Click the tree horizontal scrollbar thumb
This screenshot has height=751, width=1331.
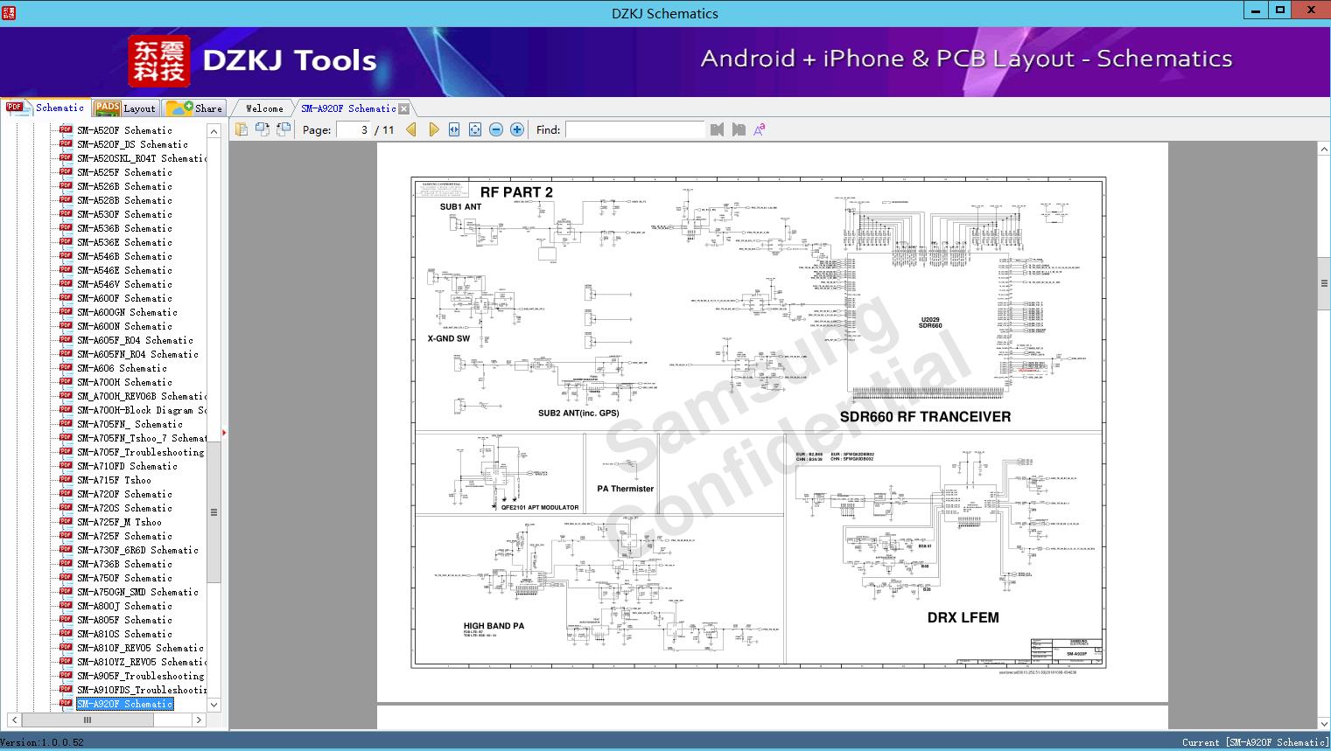tap(88, 720)
